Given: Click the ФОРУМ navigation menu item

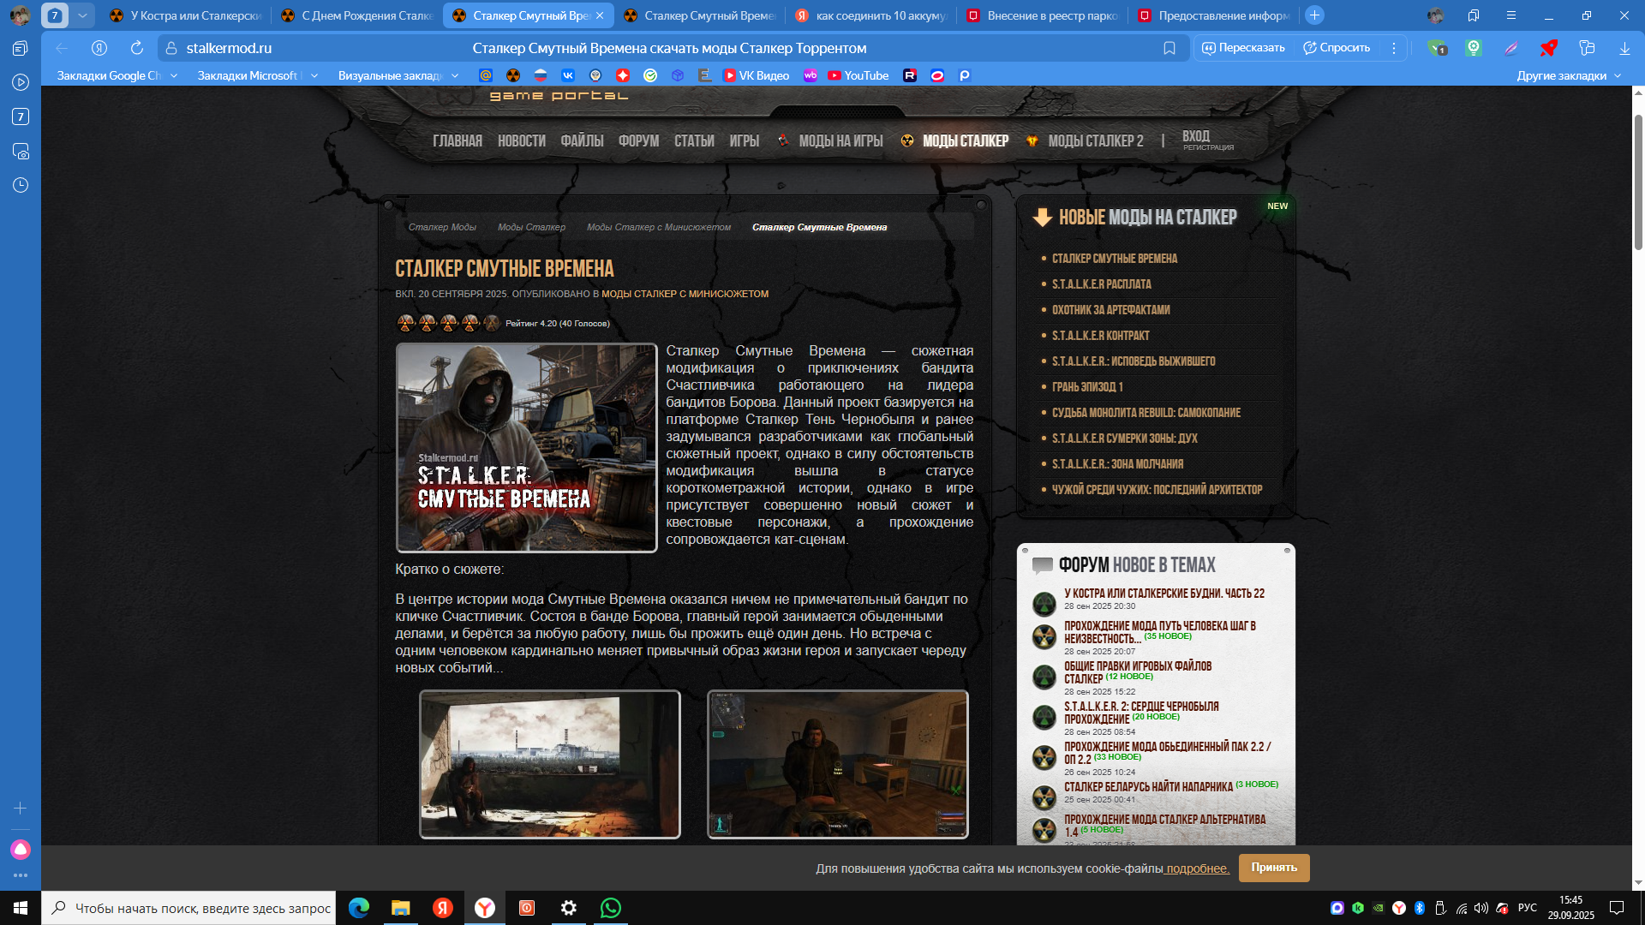Looking at the screenshot, I should click(x=638, y=141).
